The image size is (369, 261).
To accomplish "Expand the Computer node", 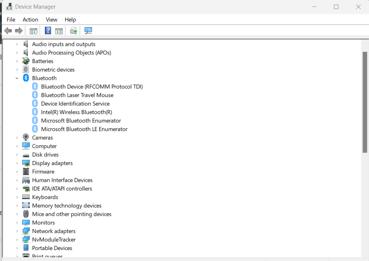I will point(17,146).
